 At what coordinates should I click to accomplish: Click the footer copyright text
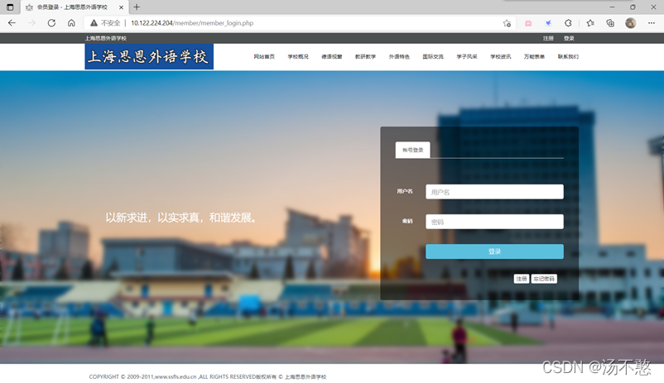click(x=208, y=376)
